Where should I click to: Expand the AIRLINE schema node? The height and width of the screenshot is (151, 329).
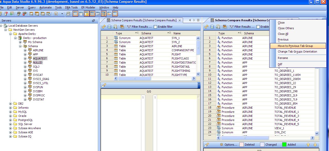(25, 50)
